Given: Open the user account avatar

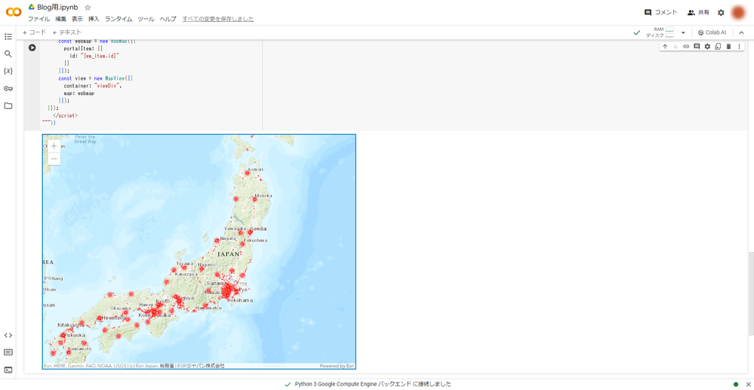Looking at the screenshot, I should (738, 13).
